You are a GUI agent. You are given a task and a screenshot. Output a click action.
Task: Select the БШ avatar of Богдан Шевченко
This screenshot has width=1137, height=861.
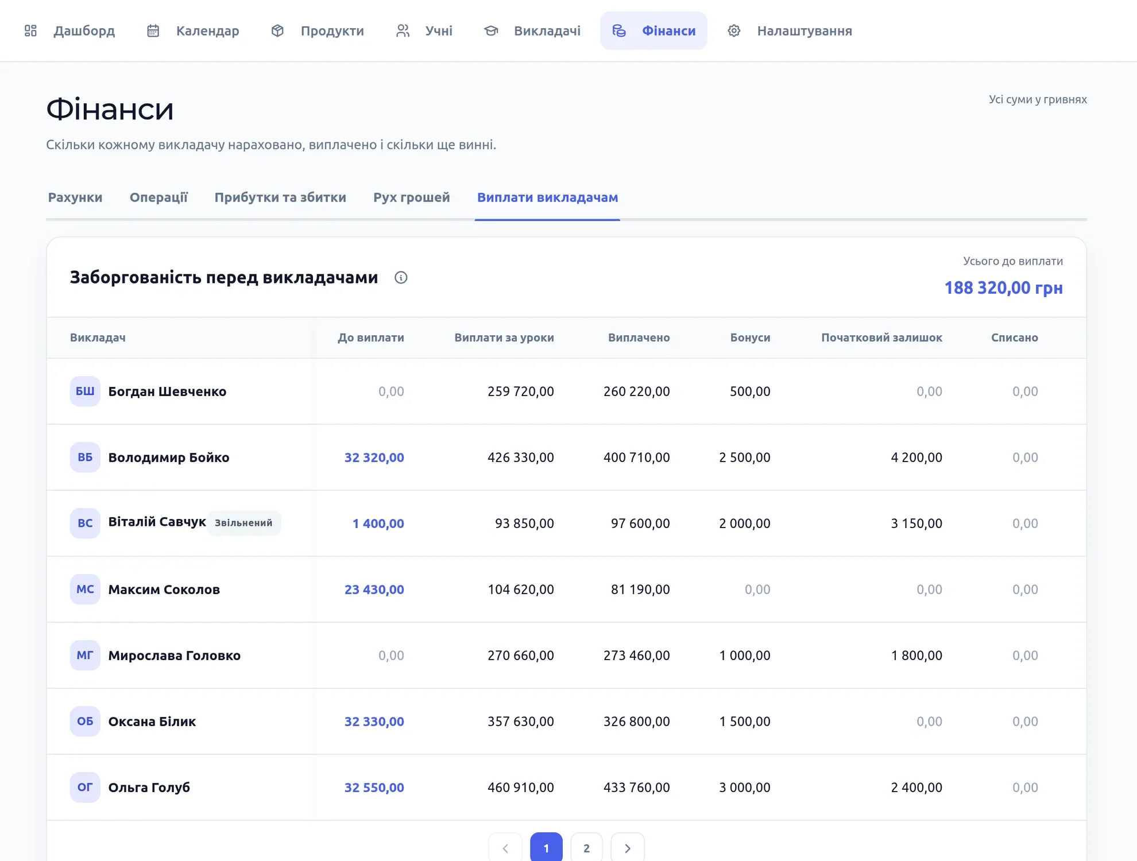coord(85,391)
